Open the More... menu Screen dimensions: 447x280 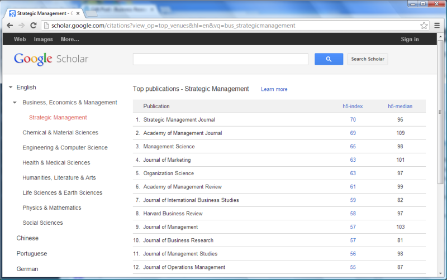pyautogui.click(x=70, y=39)
